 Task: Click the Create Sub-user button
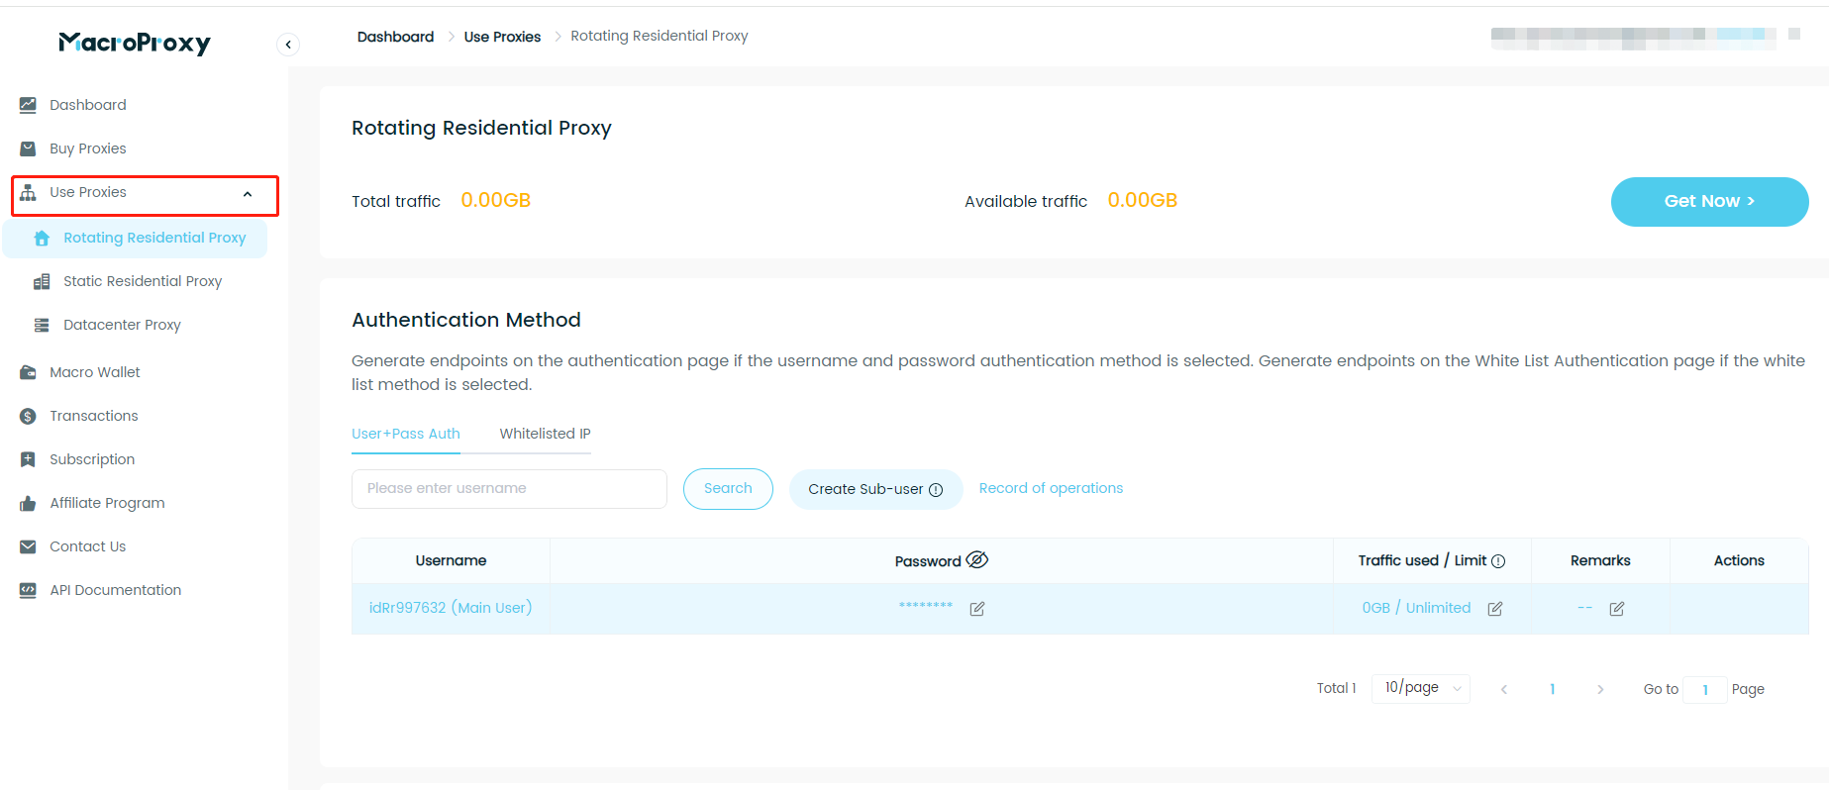point(875,489)
